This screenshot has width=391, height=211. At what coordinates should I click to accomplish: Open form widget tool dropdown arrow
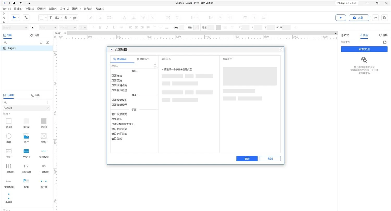point(62,18)
